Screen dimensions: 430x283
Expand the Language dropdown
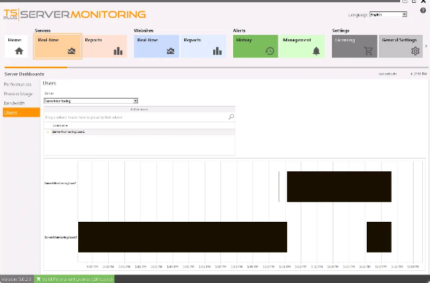point(404,14)
